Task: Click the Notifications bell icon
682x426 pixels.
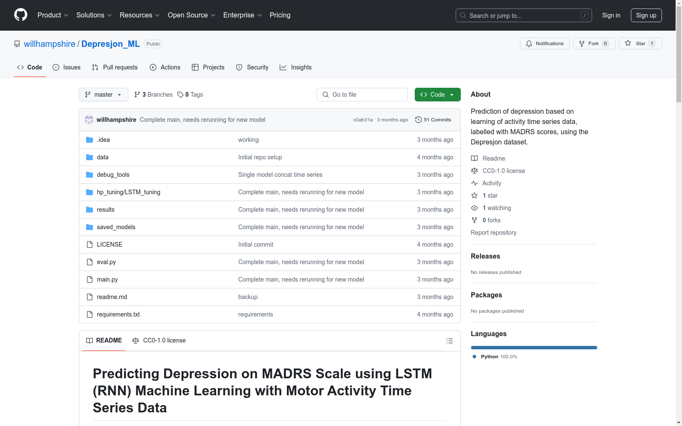Action: tap(529, 43)
